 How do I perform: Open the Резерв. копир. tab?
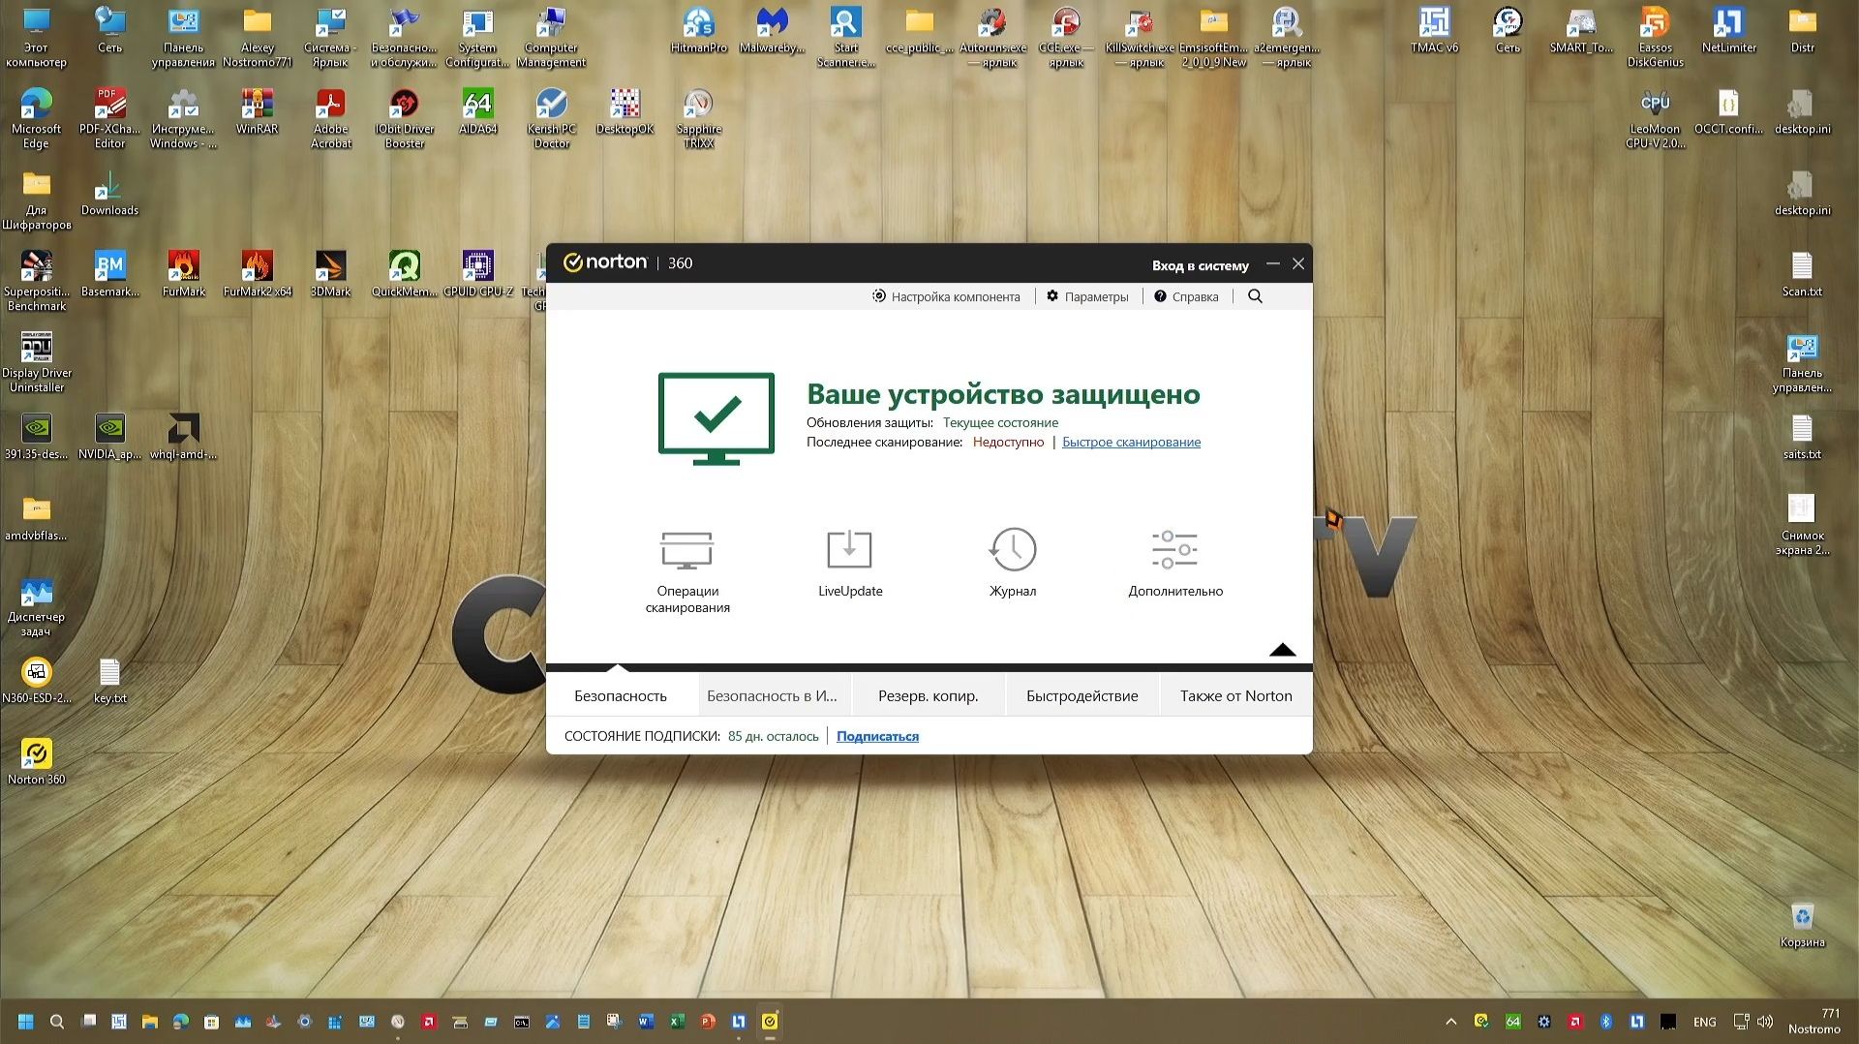(929, 695)
